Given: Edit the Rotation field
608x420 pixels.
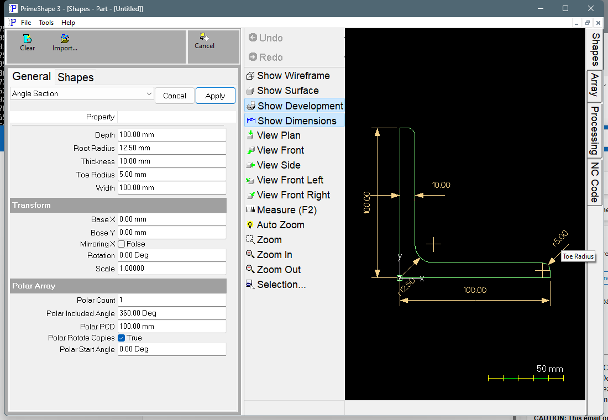Looking at the screenshot, I should pyautogui.click(x=172, y=255).
